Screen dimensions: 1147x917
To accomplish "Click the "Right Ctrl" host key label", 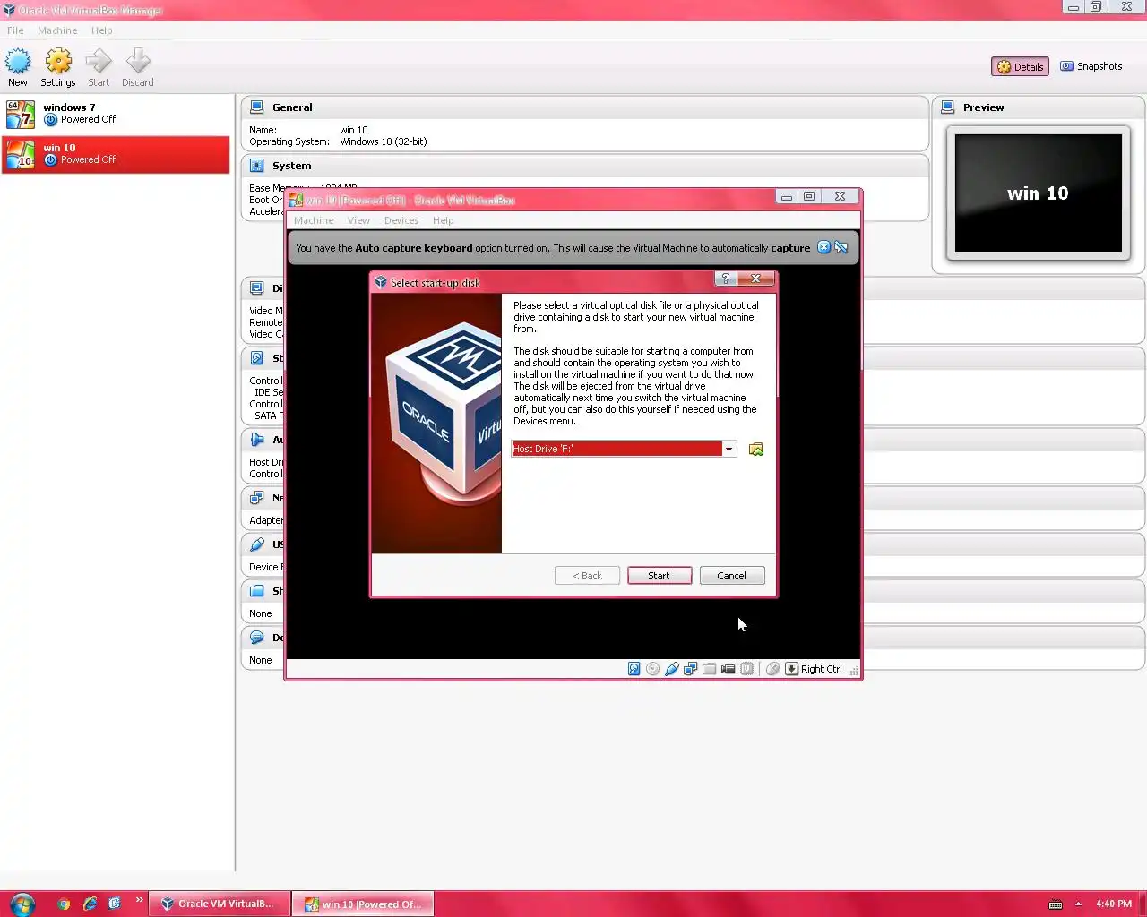I will (822, 669).
